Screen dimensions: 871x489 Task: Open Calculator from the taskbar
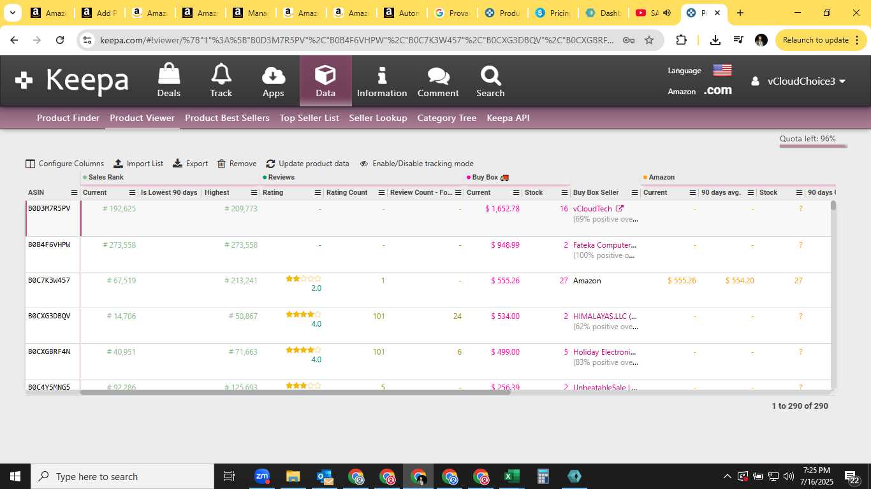pos(543,476)
